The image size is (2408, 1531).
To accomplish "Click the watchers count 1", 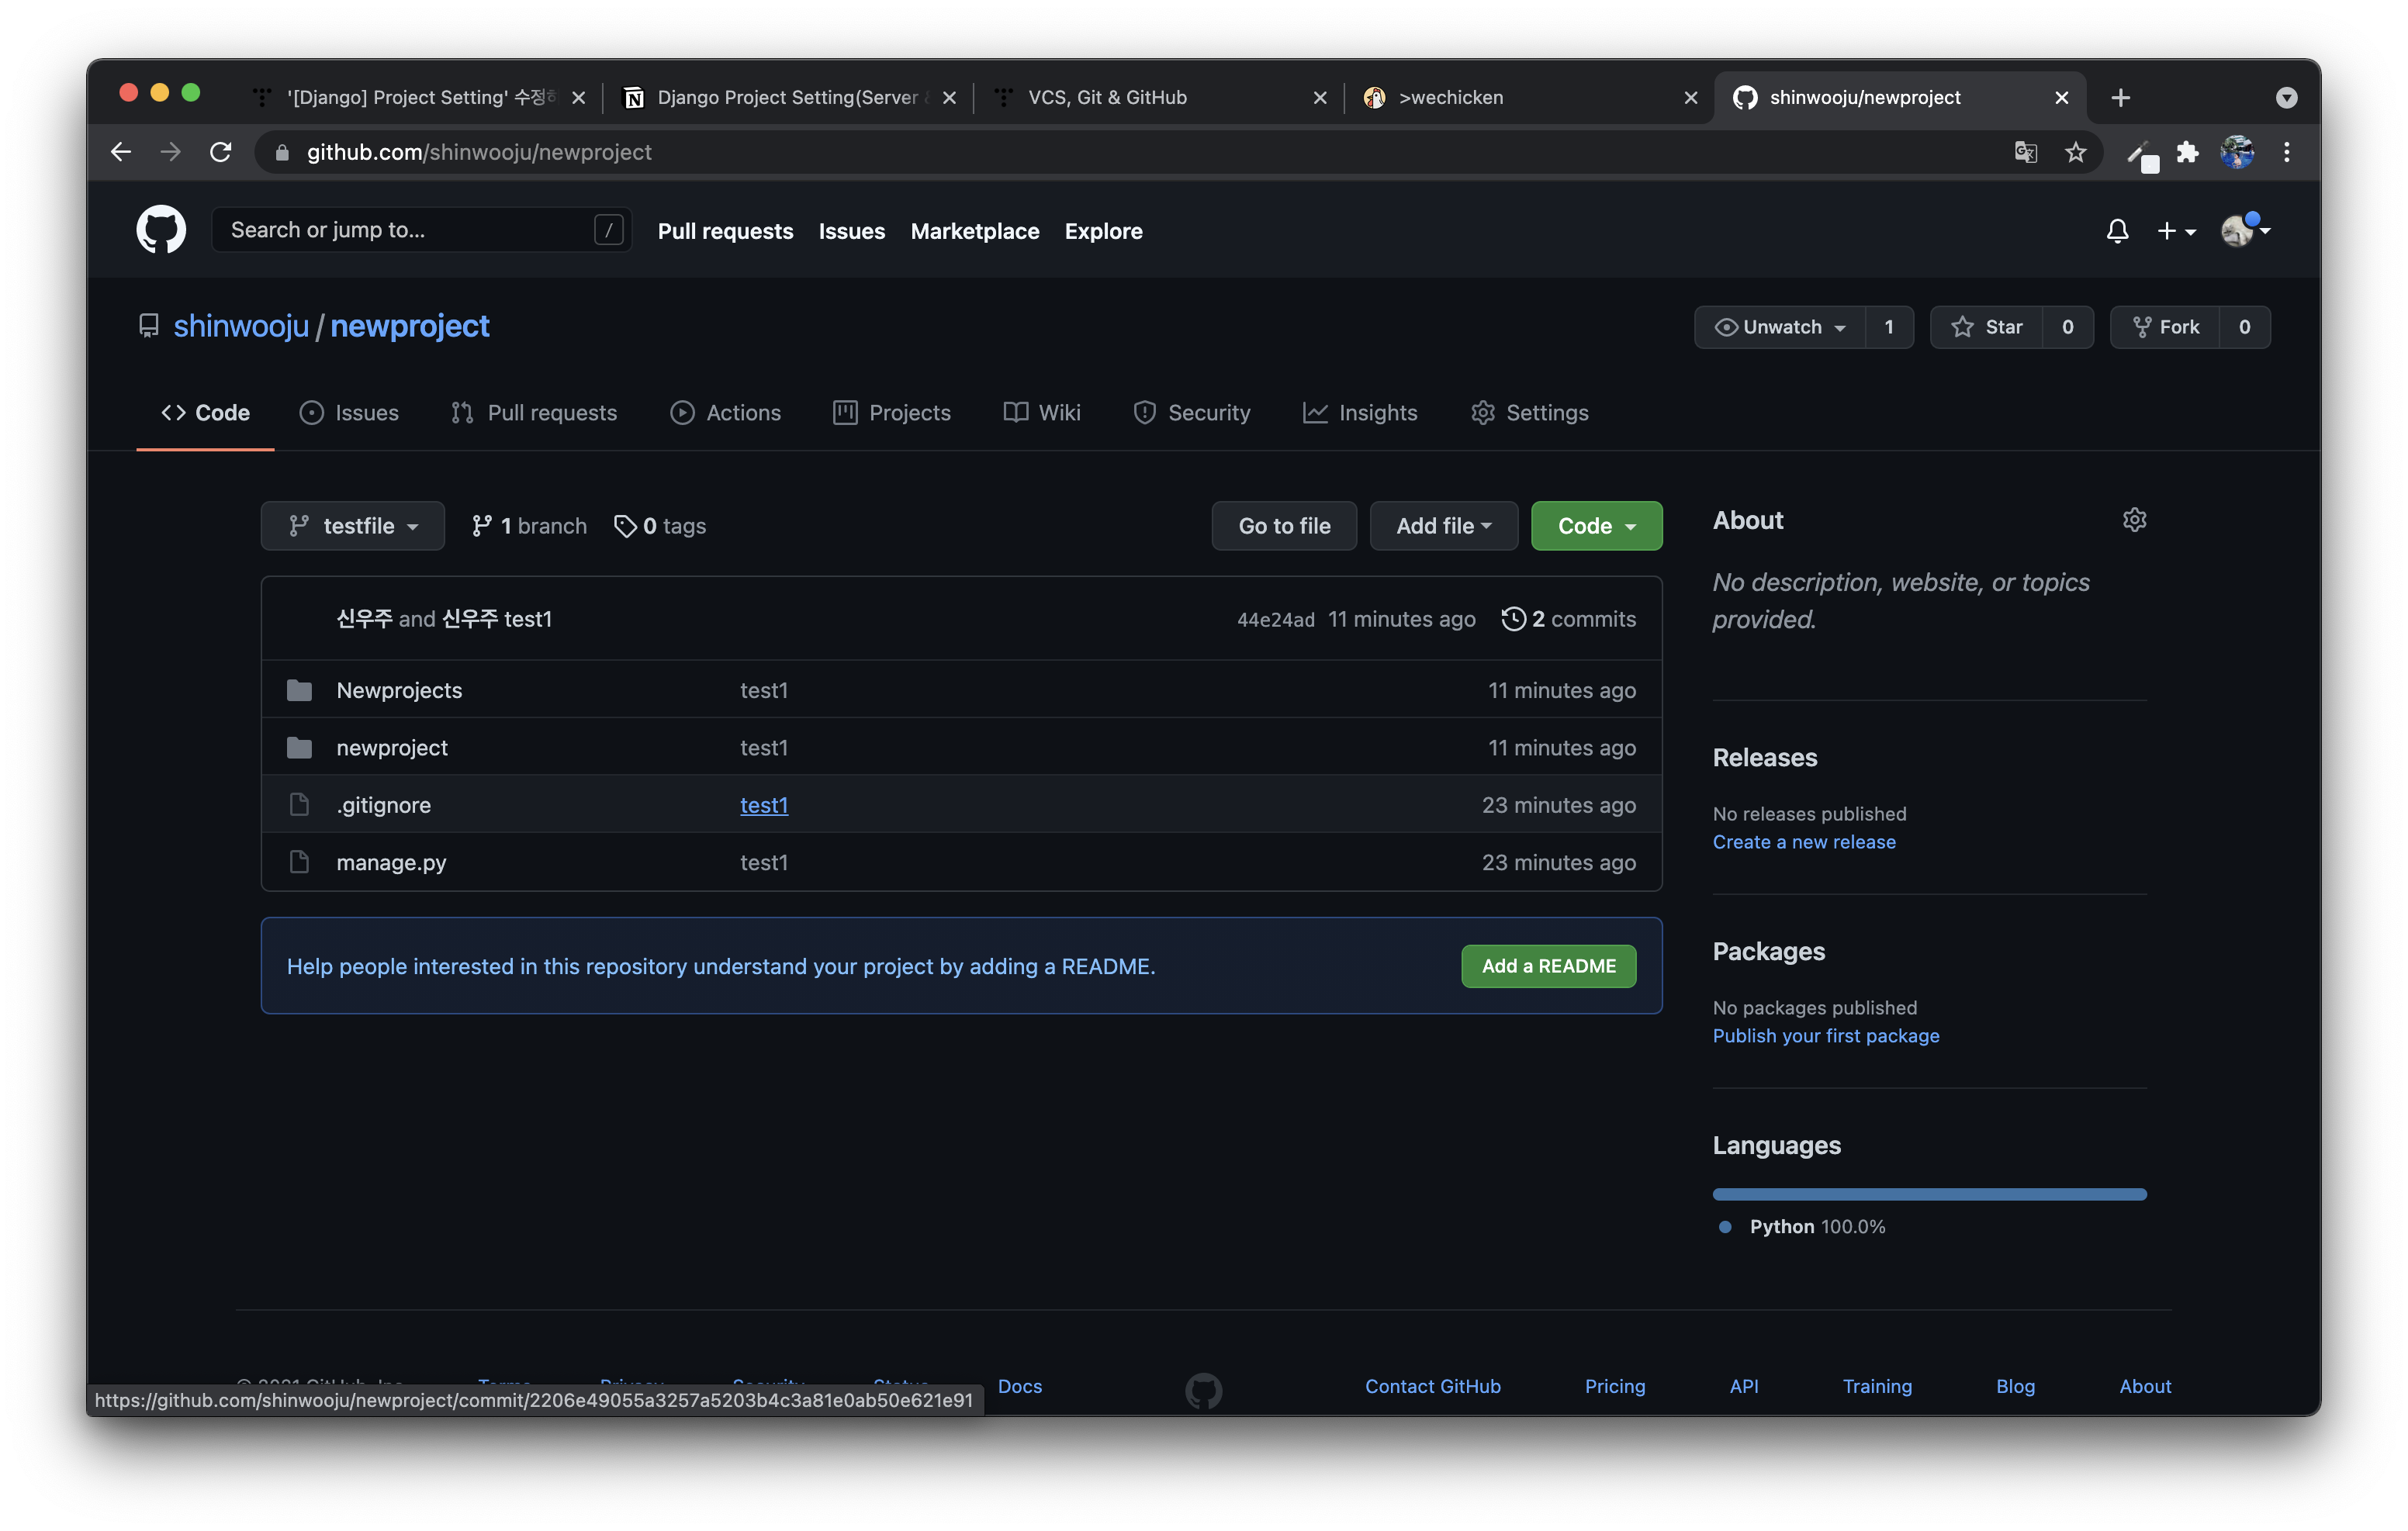I will tap(1888, 327).
